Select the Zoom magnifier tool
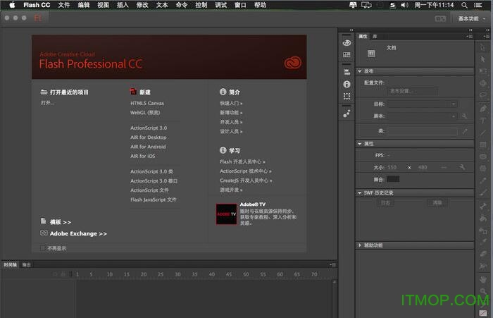This screenshot has height=318, width=493. pos(483,291)
